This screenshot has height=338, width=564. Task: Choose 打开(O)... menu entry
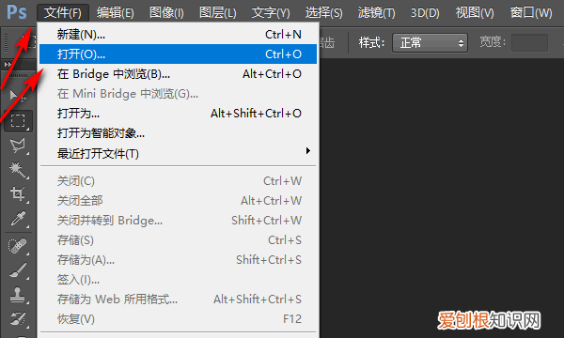click(x=178, y=54)
